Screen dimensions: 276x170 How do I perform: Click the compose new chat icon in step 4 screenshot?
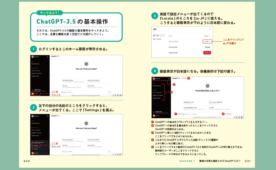click(x=169, y=79)
